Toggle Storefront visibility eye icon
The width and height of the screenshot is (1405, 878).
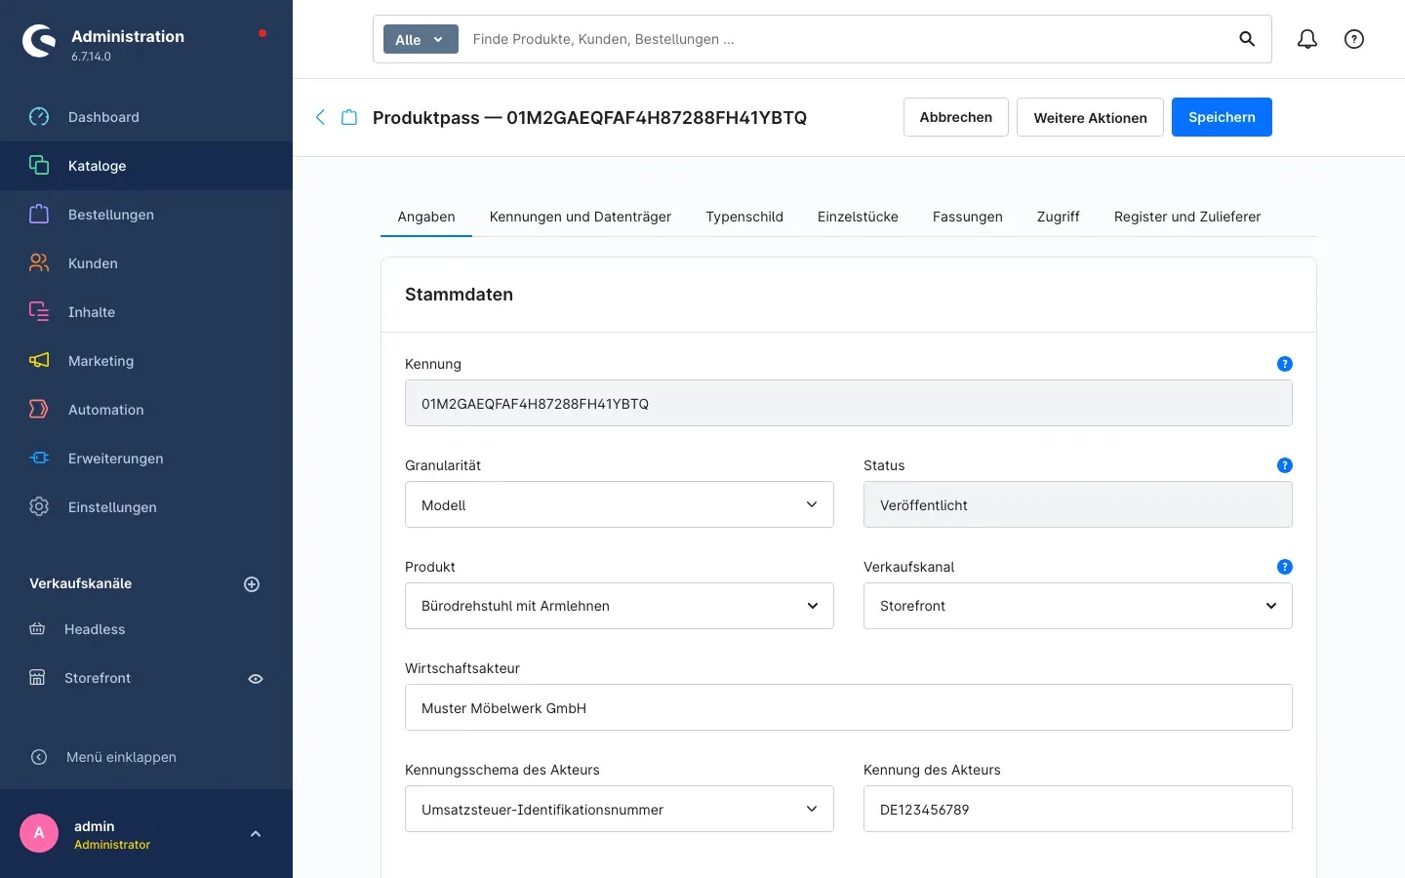click(256, 679)
